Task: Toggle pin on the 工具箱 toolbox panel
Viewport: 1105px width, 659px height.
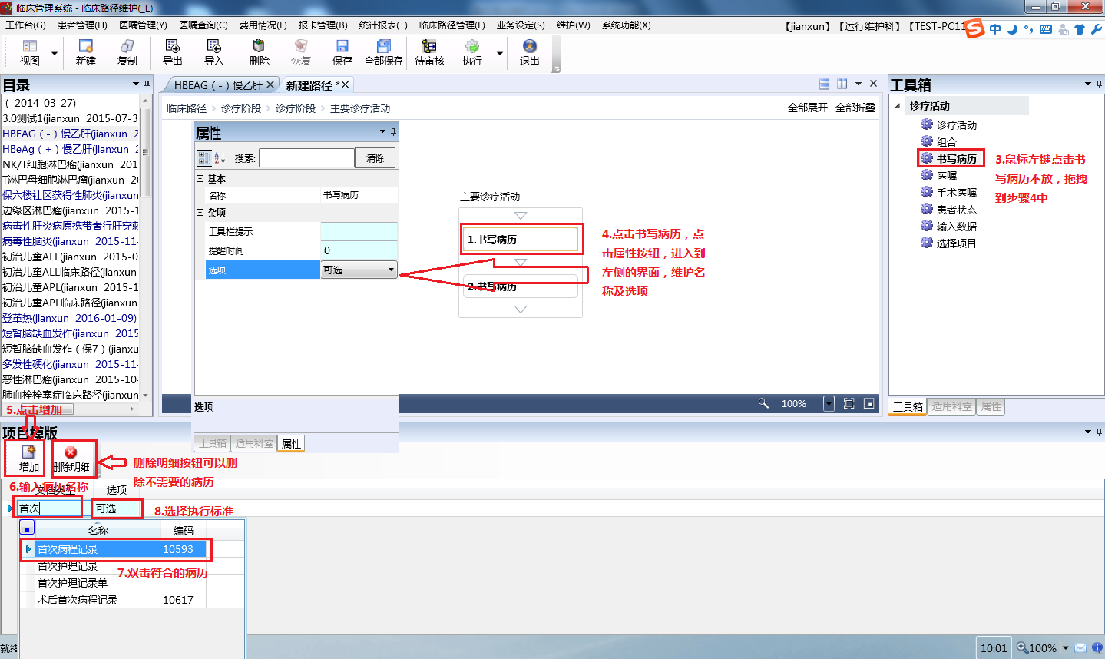Action: point(1099,84)
